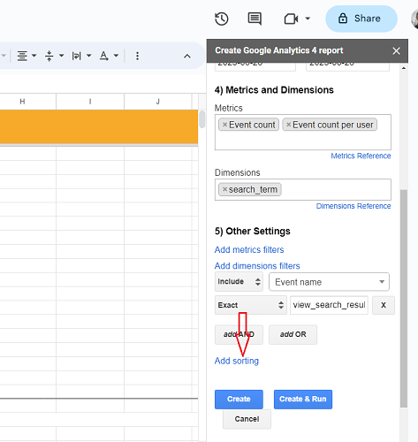Click the Create & Run button
418x442 pixels.
click(x=303, y=400)
